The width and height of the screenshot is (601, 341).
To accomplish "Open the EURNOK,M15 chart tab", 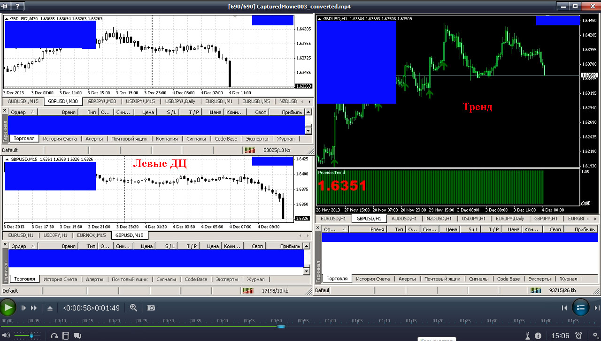I will tap(91, 235).
